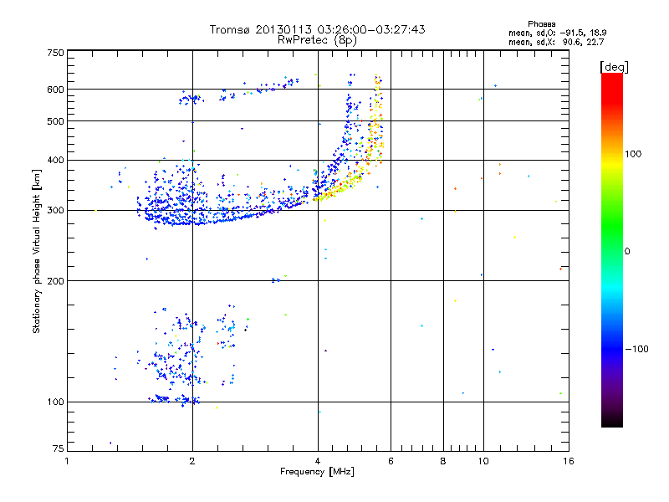Click the y-axis tick label "750"
Image resolution: width=669 pixels, height=502 pixels.
(x=55, y=53)
